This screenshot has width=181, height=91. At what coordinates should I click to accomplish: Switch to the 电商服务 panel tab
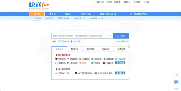[x=121, y=49]
